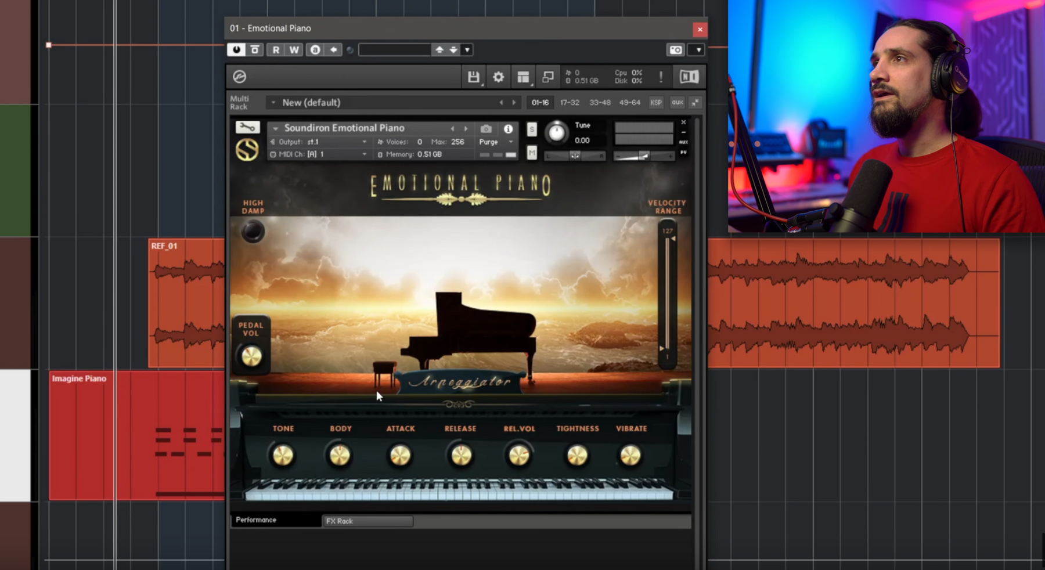
Task: Toggle the aux sends button in rack header
Action: (677, 103)
